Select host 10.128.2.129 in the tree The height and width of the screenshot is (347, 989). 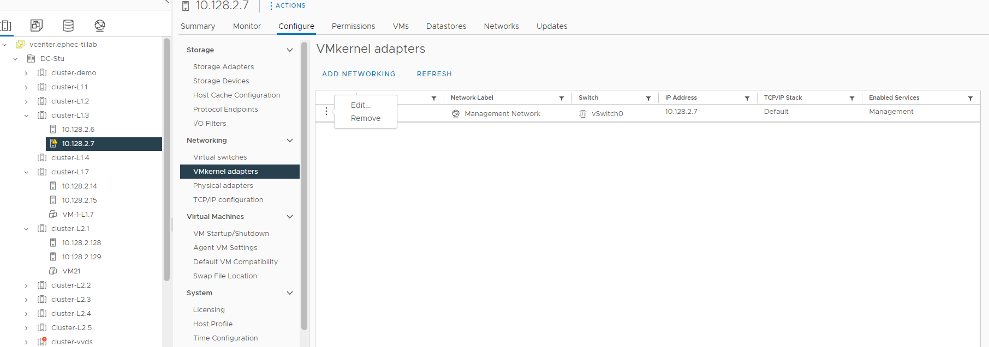pyautogui.click(x=81, y=257)
